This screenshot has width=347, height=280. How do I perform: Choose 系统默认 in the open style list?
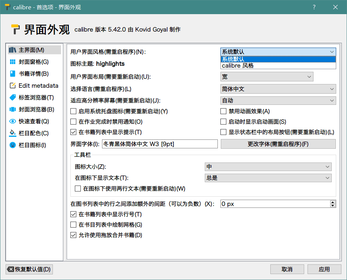tap(278, 59)
